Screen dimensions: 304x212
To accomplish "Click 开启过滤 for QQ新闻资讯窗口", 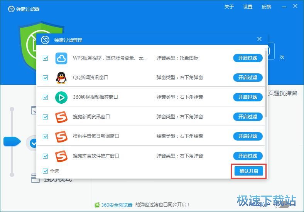I will (x=248, y=78).
